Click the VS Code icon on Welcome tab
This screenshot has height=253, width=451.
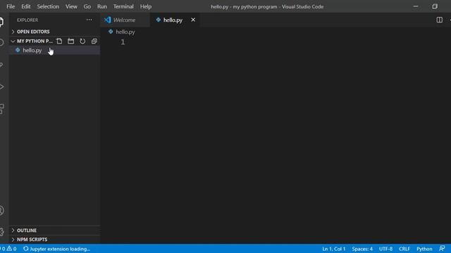108,20
